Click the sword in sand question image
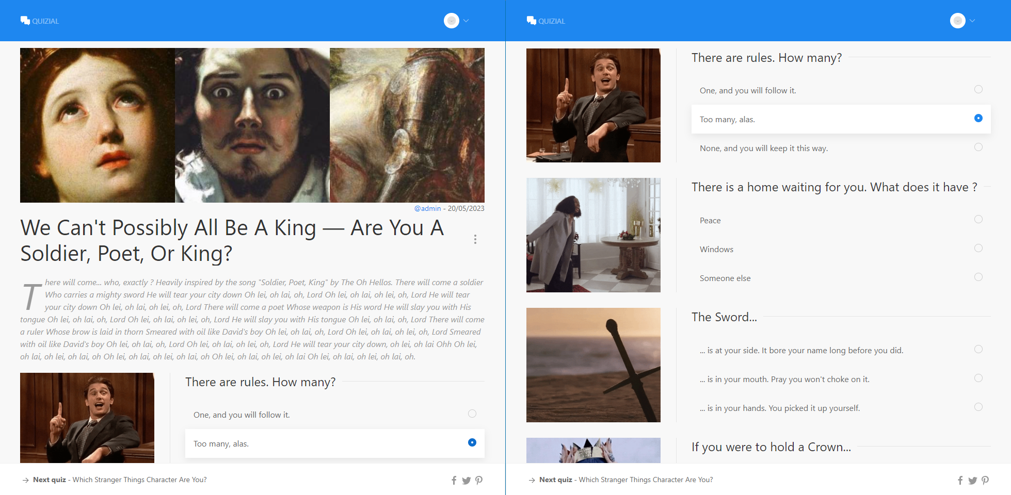Screen dimensions: 1011x495 593,365
